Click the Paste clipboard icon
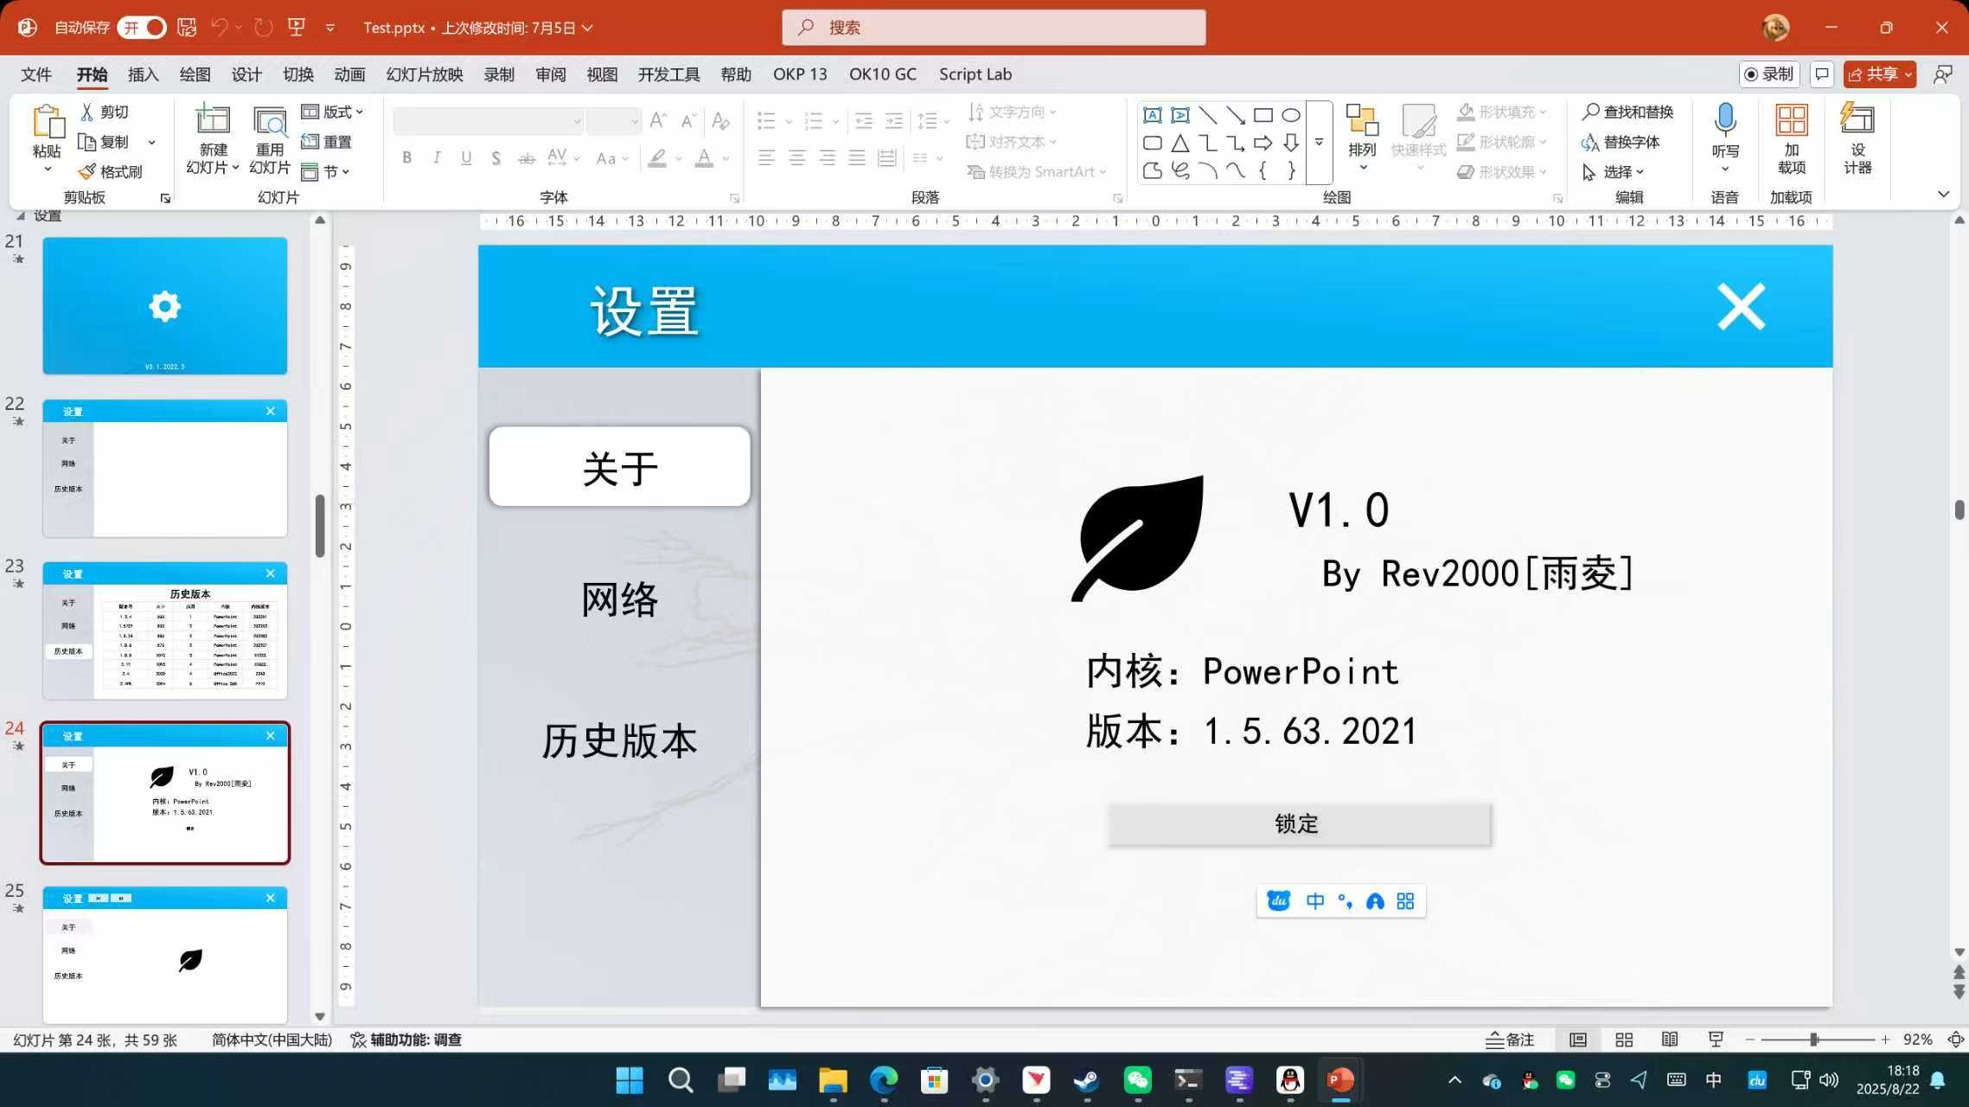Viewport: 1969px width, 1107px height. pos(48,122)
